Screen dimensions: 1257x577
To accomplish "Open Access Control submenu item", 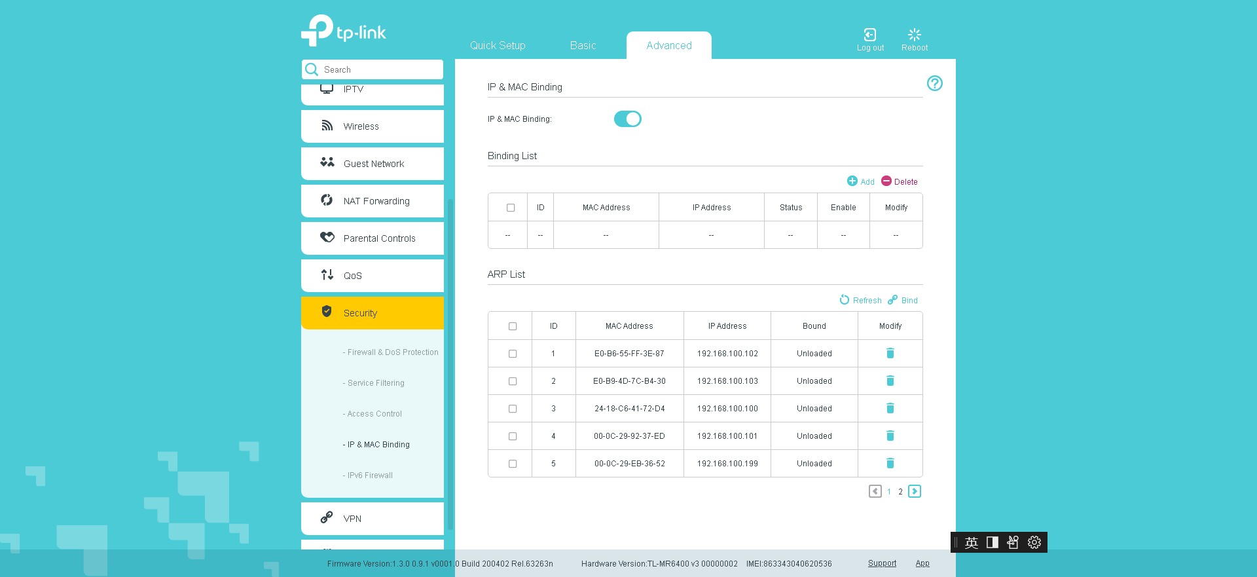I will click(x=373, y=414).
